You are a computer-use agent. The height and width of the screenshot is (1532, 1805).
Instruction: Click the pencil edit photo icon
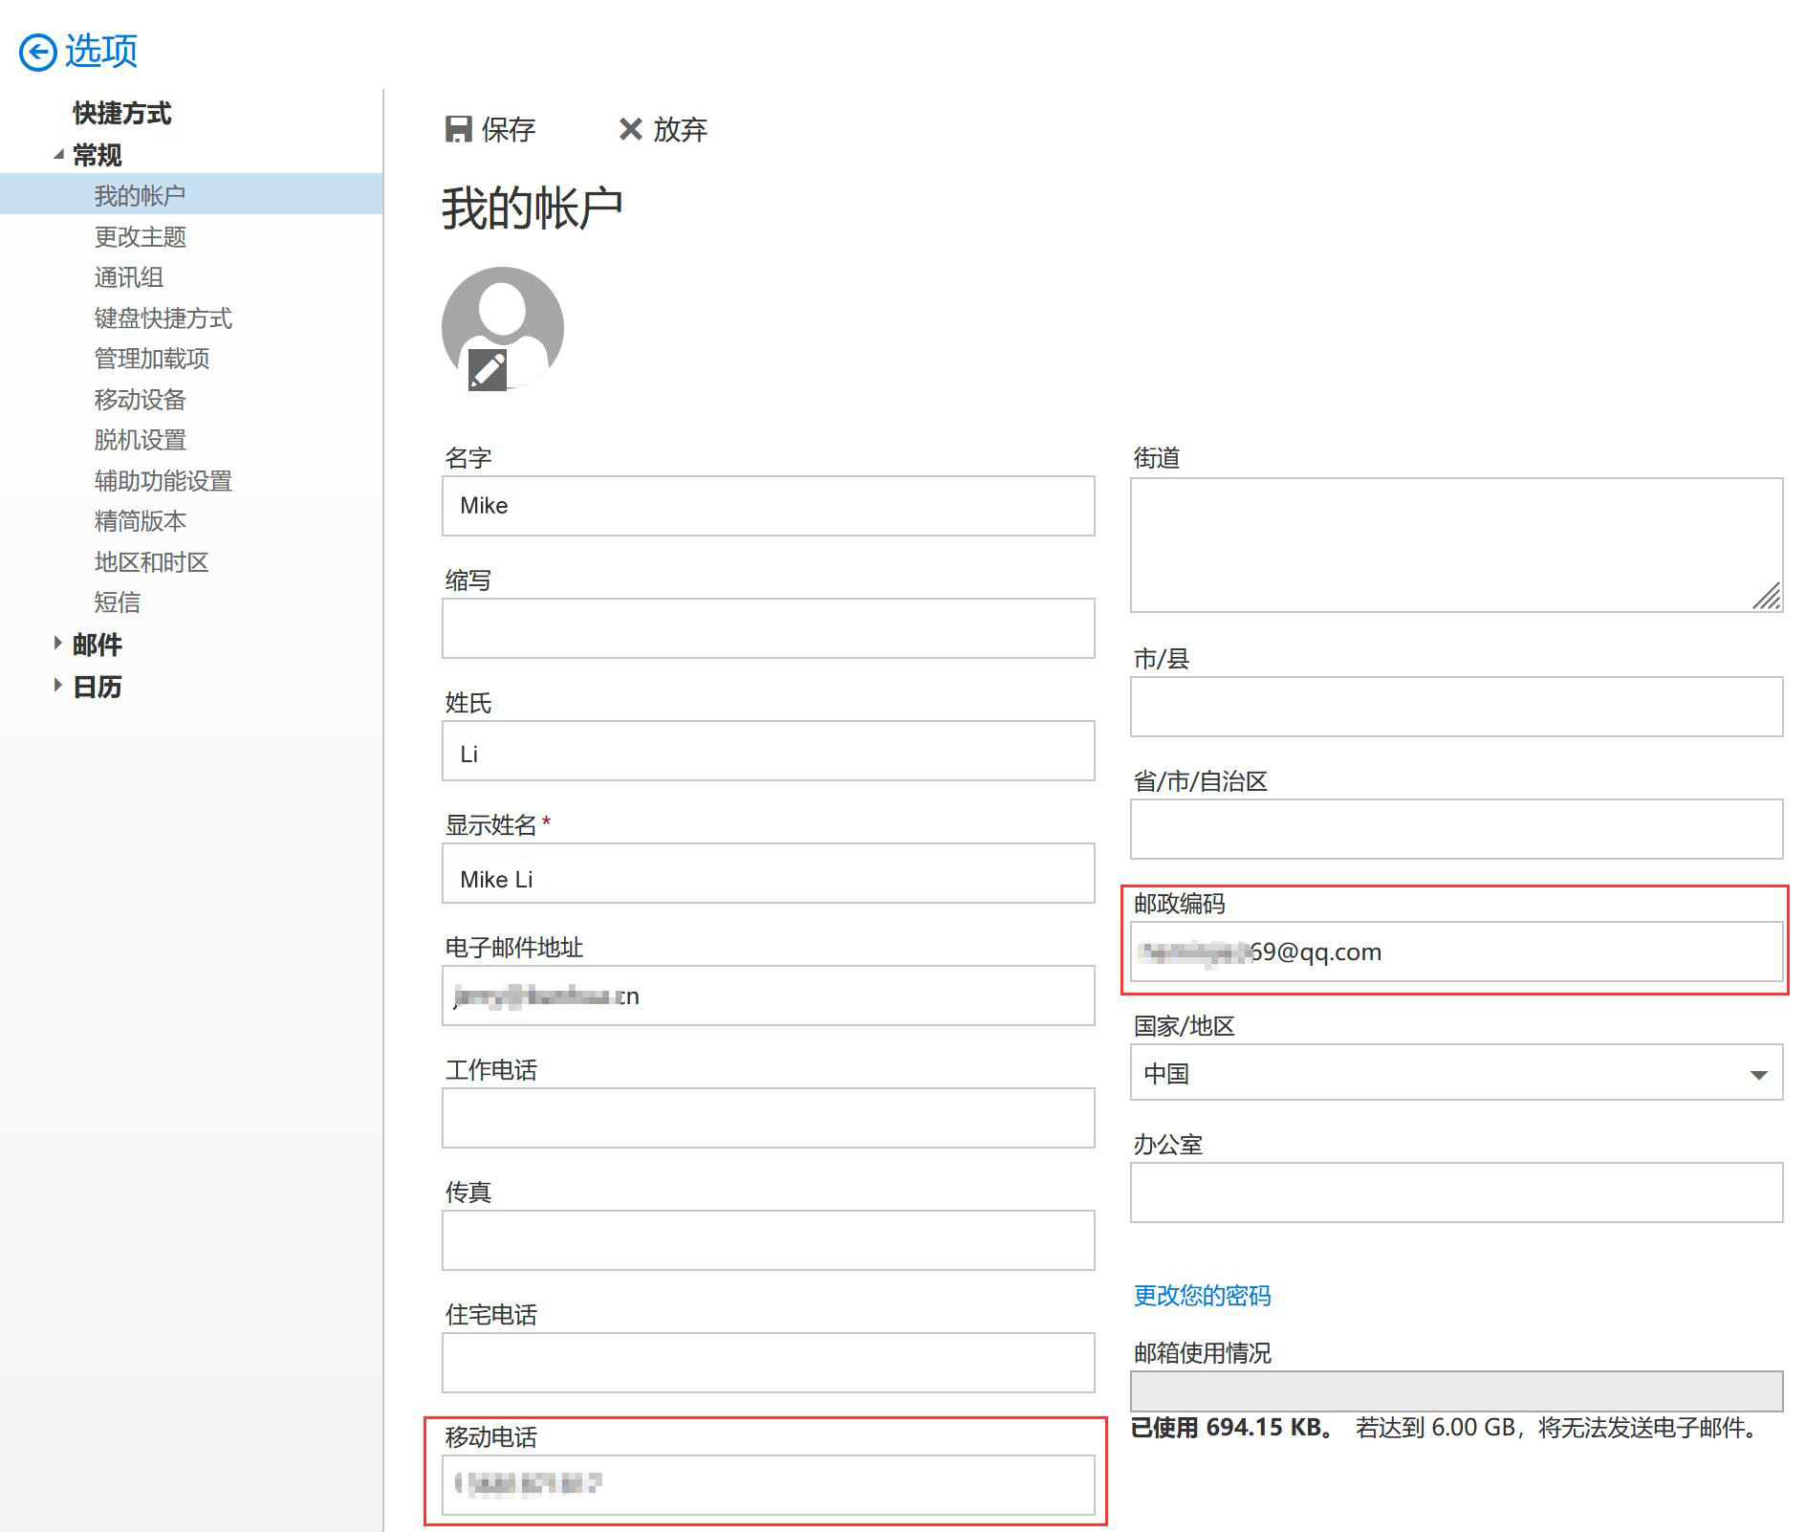[x=488, y=370]
